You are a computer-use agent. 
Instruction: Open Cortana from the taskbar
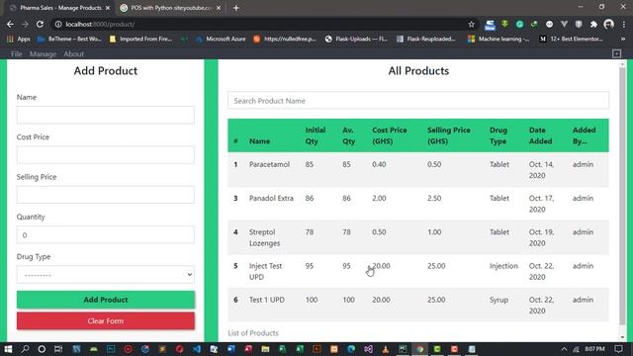pos(42,349)
